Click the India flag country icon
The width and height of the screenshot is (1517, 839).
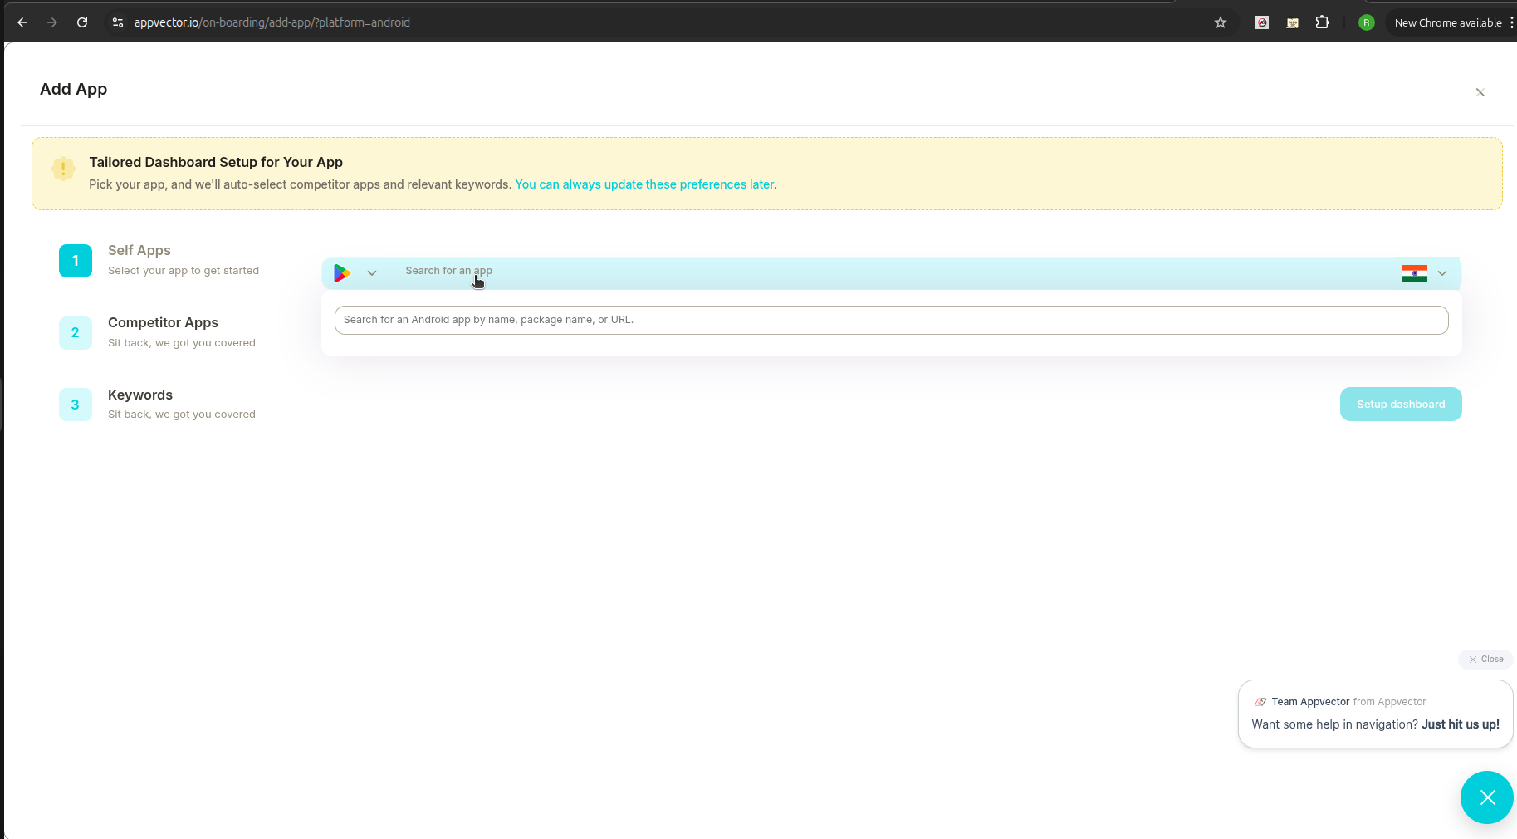tap(1414, 272)
